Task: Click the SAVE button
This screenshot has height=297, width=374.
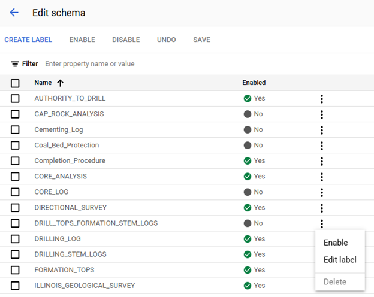Action: click(x=201, y=40)
